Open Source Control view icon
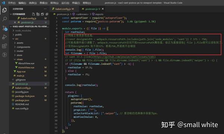224x134 pixels. (5, 28)
